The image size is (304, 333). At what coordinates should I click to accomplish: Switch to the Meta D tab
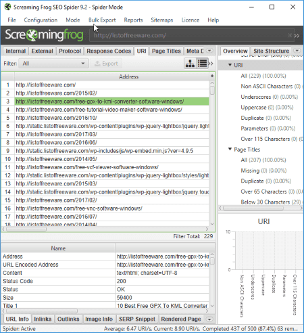(x=195, y=51)
